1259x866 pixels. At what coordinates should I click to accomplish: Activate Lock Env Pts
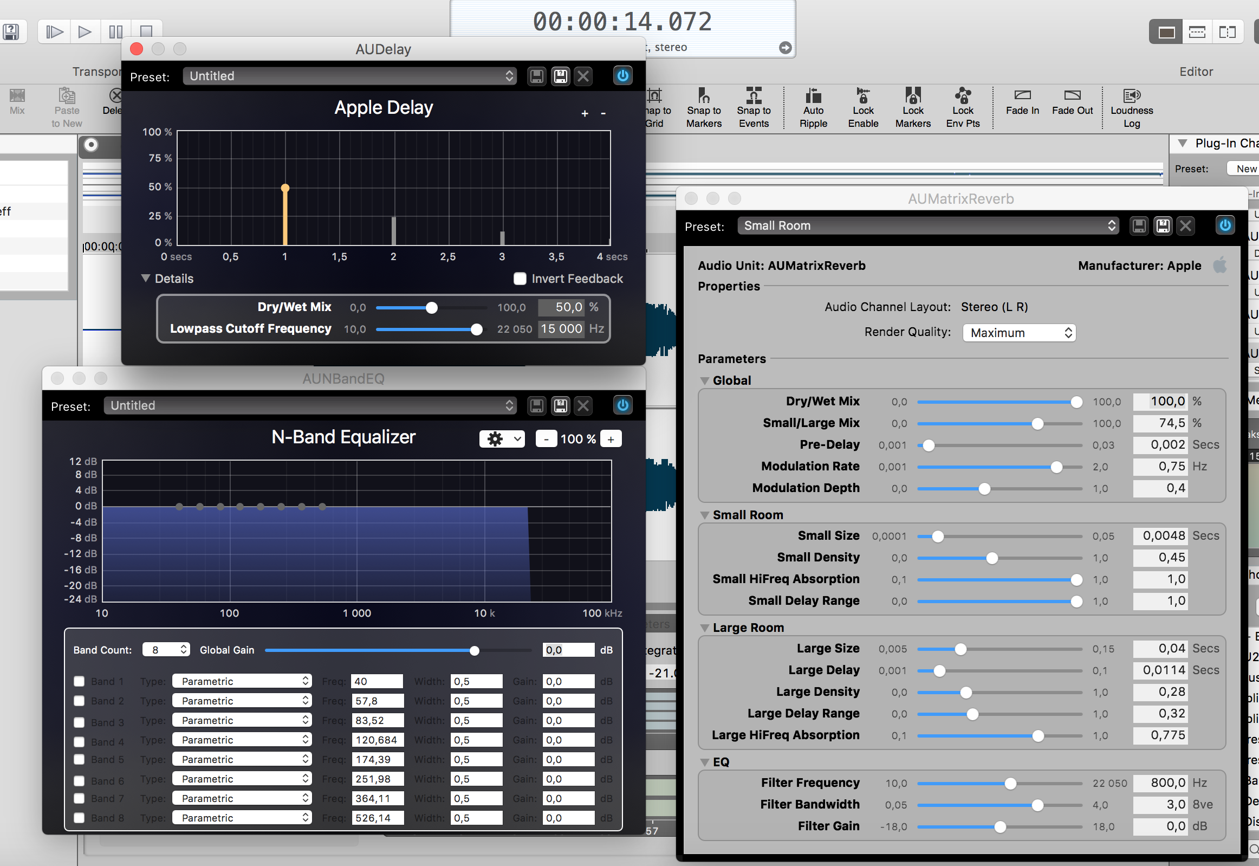[963, 107]
